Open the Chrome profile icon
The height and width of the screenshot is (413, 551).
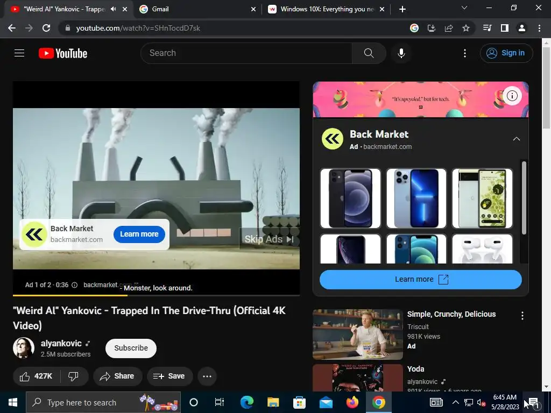click(x=522, y=28)
